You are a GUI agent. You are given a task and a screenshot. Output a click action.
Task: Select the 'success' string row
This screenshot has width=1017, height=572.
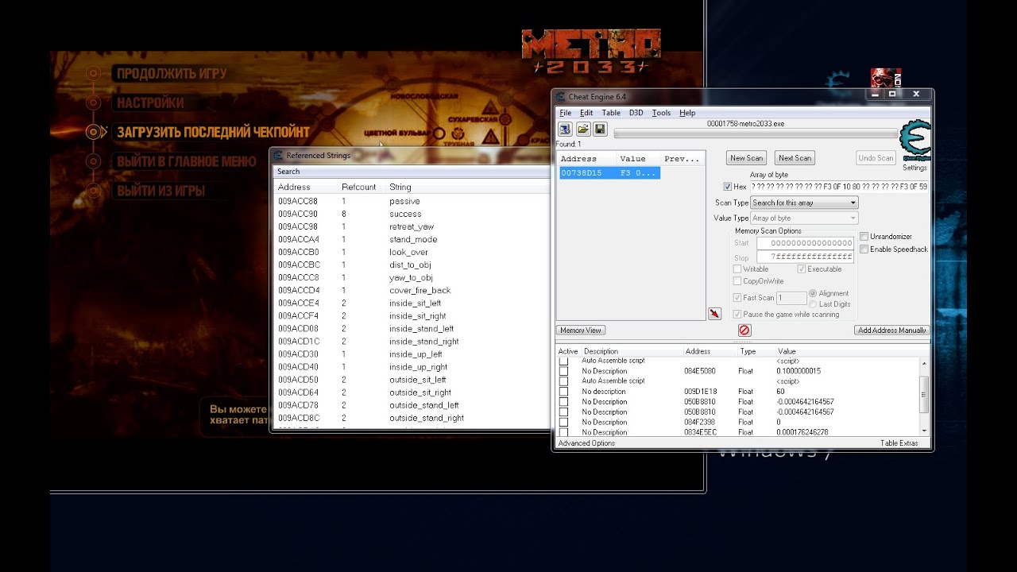click(x=412, y=214)
